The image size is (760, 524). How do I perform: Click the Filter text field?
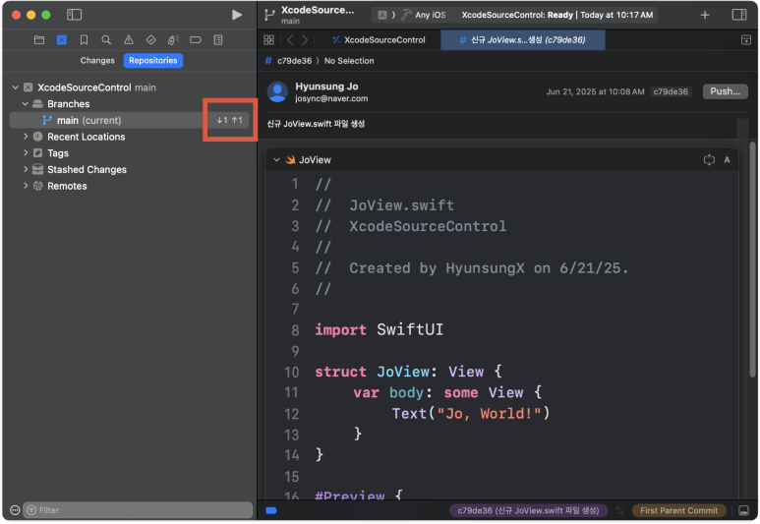coord(138,510)
